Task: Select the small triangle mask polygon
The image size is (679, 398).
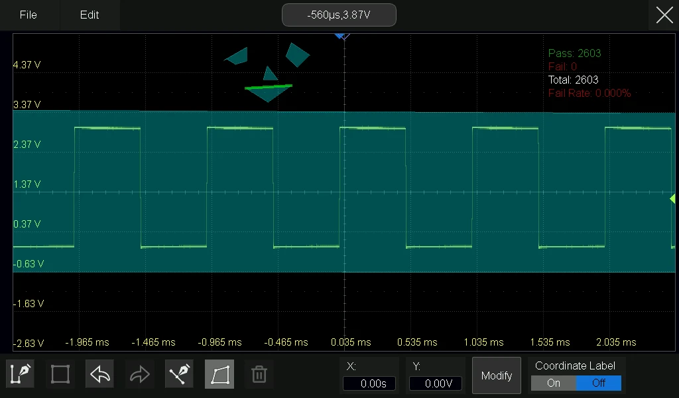Action: coord(271,74)
